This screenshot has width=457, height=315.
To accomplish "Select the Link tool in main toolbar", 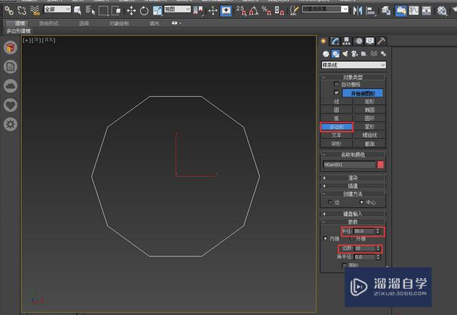I will tap(9, 11).
